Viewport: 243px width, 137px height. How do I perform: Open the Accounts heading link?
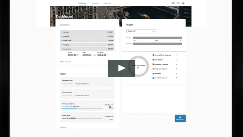(x=65, y=25)
